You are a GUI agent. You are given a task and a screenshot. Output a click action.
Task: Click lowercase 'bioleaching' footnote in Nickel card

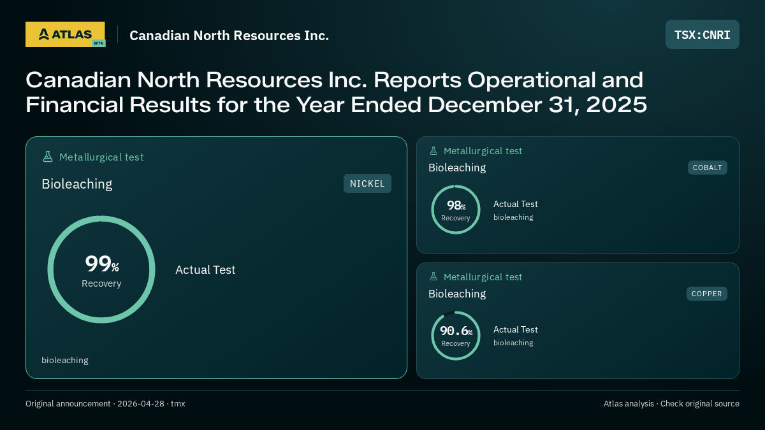[x=65, y=360]
